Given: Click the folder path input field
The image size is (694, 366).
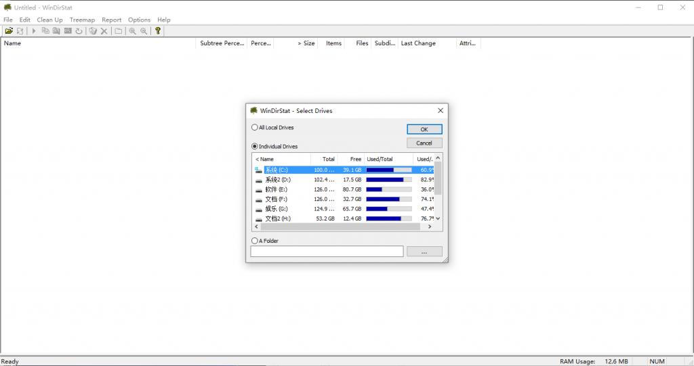Looking at the screenshot, I should 327,252.
